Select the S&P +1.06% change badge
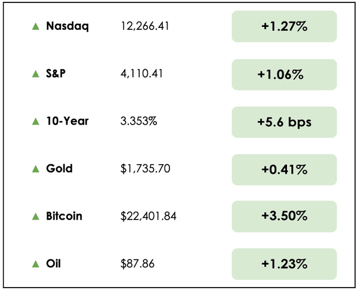 click(x=284, y=75)
